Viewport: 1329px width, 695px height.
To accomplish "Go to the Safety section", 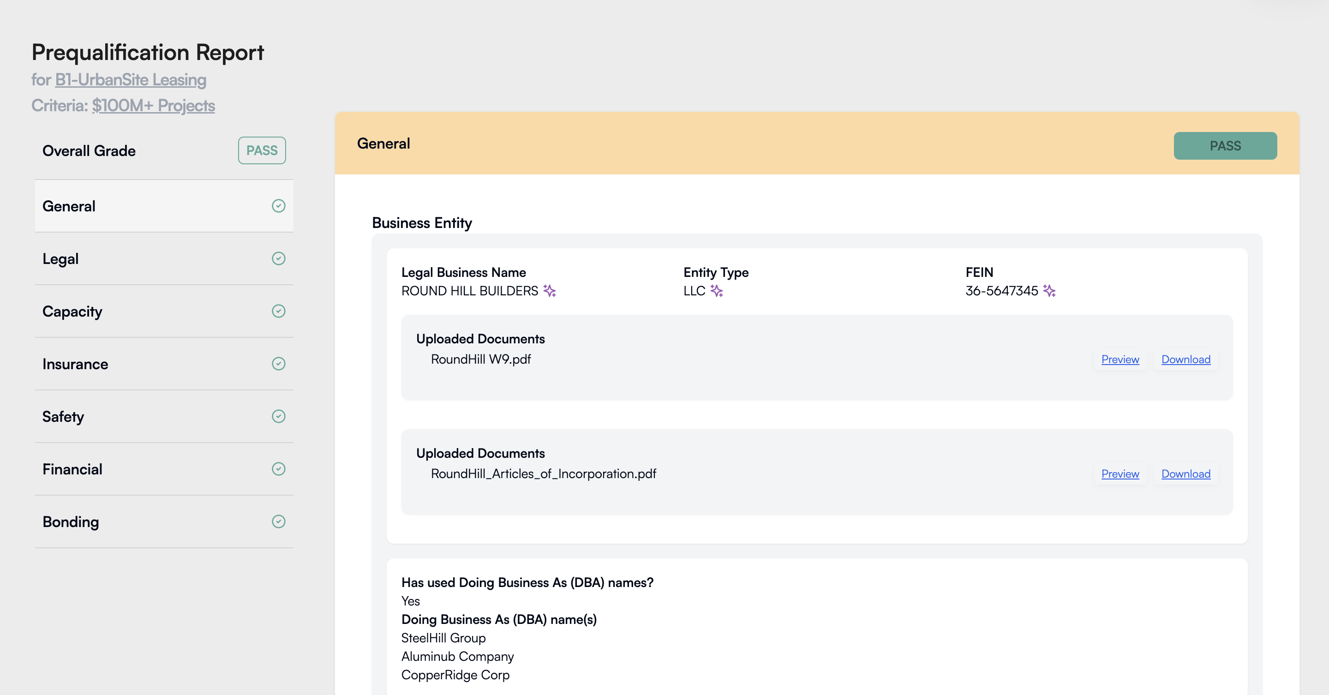I will coord(164,416).
